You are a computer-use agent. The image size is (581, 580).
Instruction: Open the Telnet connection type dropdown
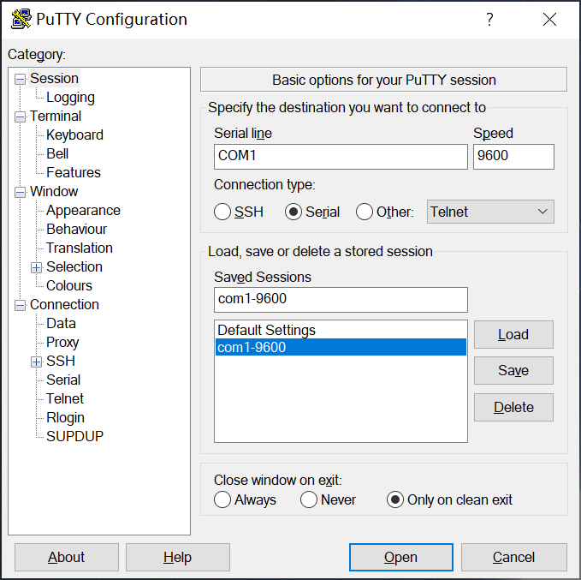click(x=490, y=212)
